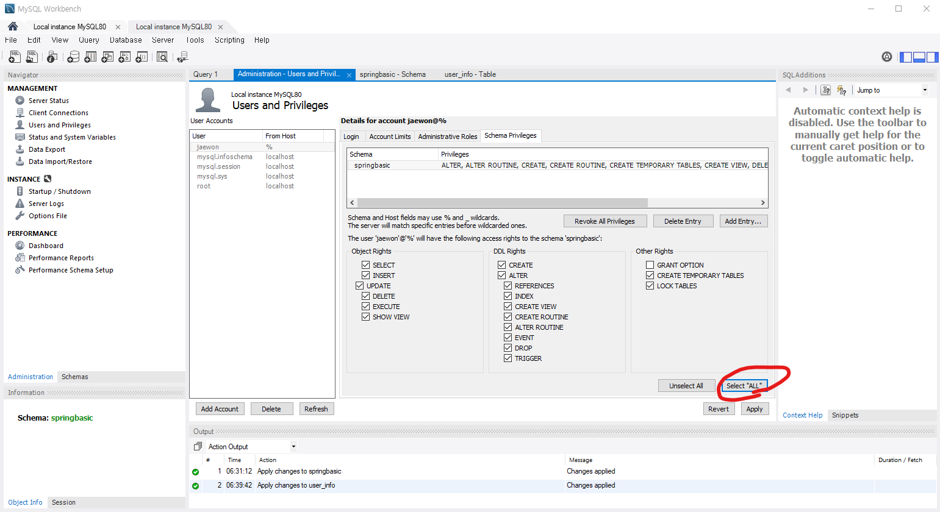This screenshot has height=512, width=940.
Task: Click the copy icon beside Action Output
Action: click(198, 446)
